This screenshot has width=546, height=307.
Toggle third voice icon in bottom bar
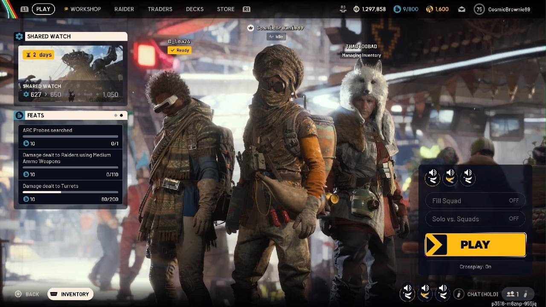coord(442,293)
